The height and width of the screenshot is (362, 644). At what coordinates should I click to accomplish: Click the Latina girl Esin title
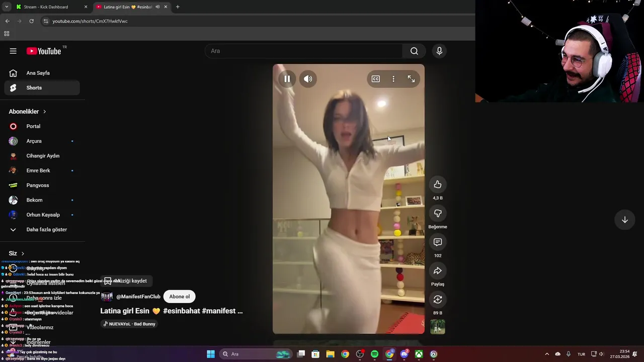point(172,311)
